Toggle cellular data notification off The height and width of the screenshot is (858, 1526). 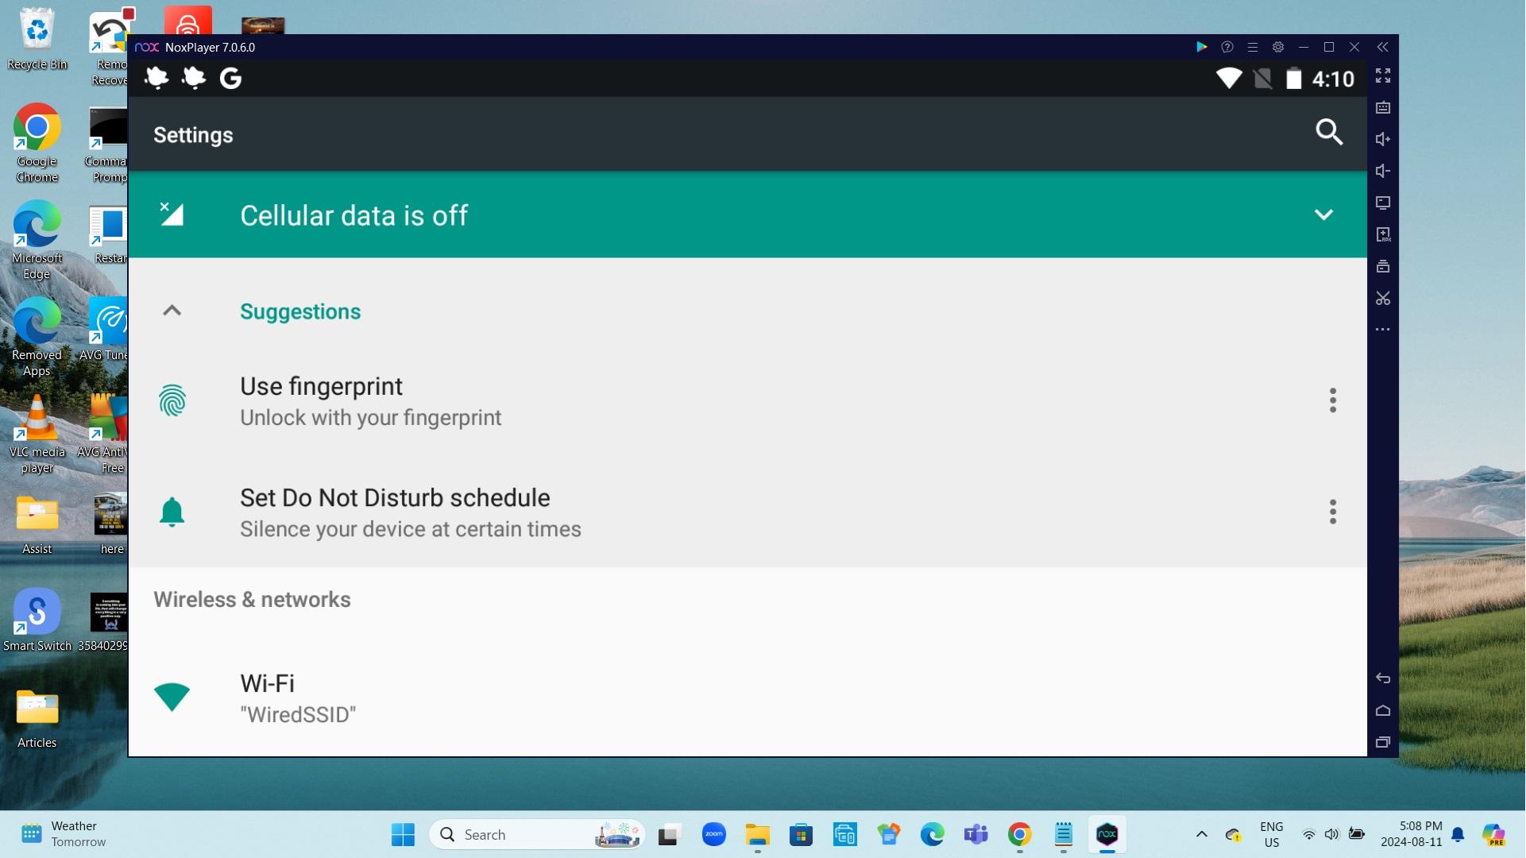(1323, 214)
